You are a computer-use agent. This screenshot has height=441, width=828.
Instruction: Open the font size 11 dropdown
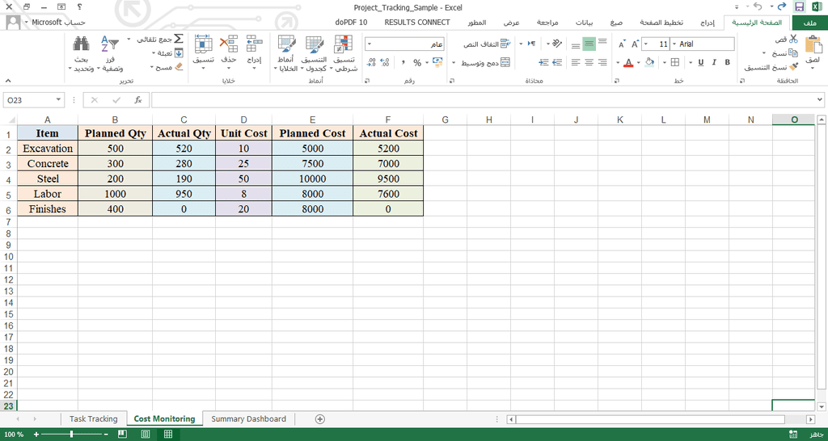click(646, 44)
